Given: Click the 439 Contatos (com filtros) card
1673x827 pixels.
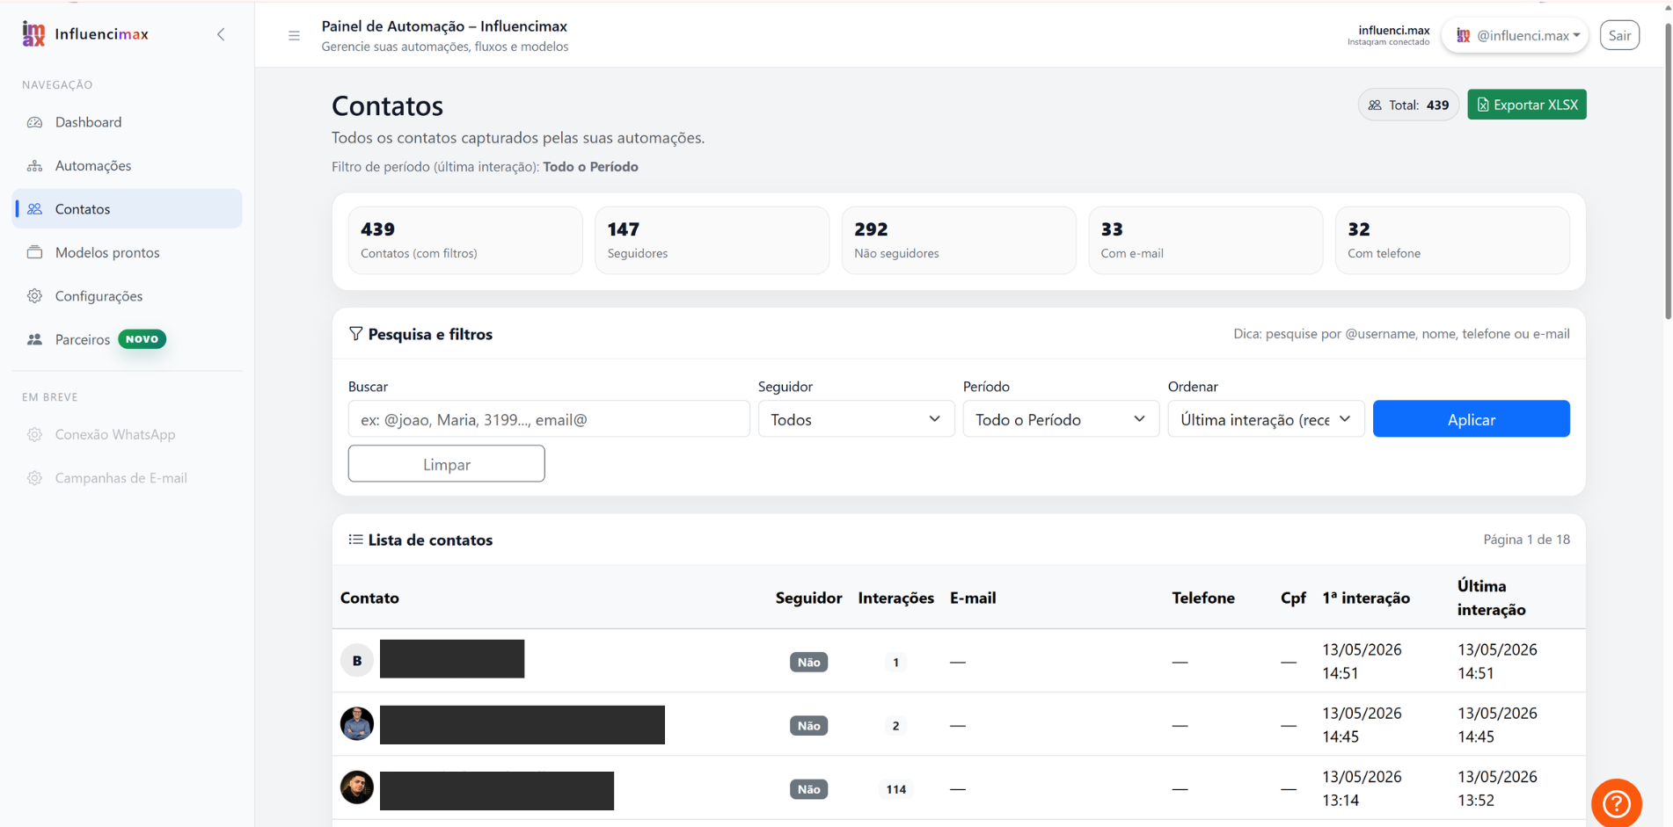Looking at the screenshot, I should point(465,240).
